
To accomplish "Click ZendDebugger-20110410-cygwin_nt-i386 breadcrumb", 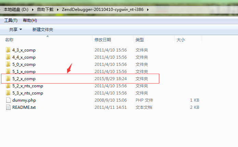I will coord(103,10).
